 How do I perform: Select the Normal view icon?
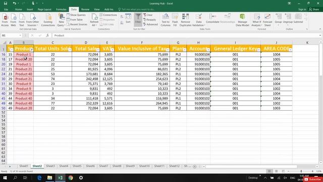pos(269,171)
